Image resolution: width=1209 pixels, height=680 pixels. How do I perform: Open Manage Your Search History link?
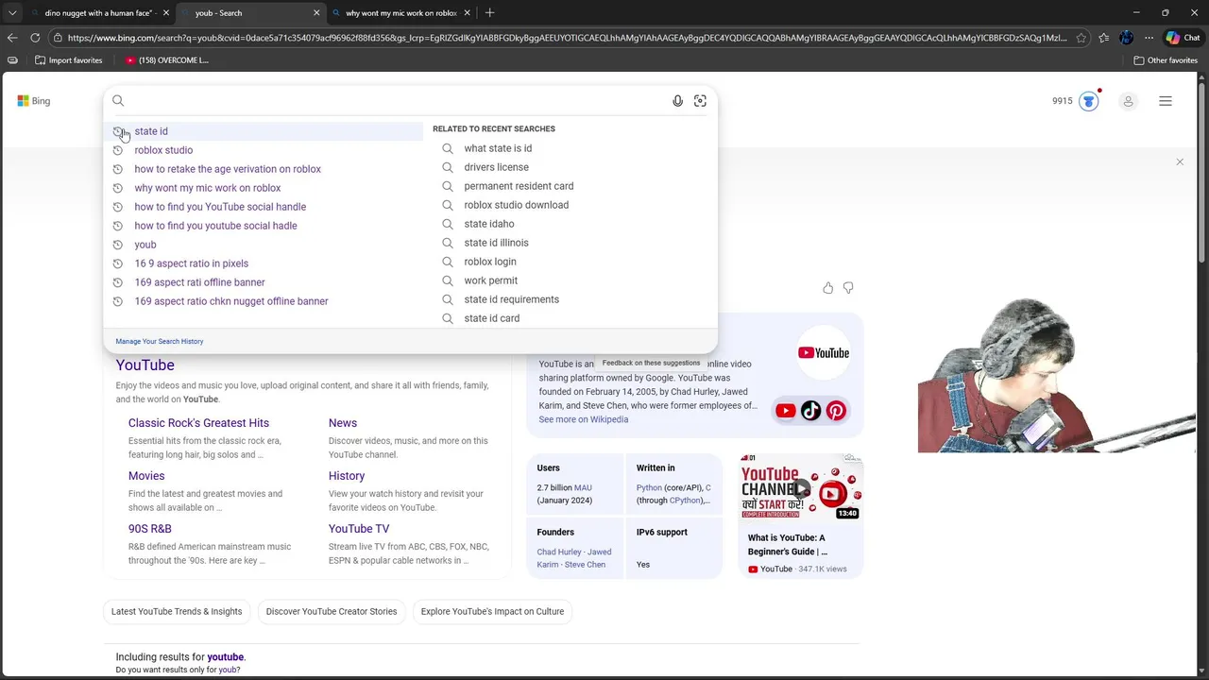tap(160, 341)
